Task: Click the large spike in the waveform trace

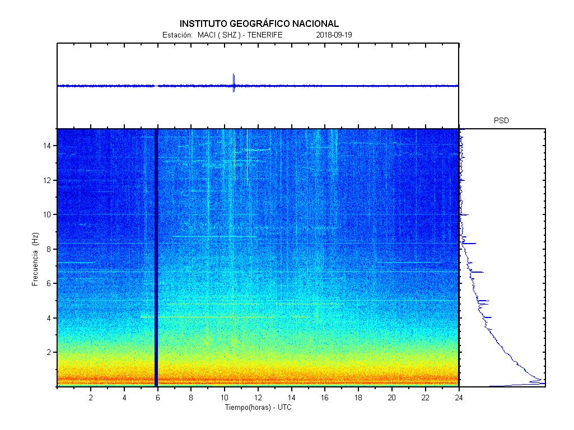Action: click(234, 83)
